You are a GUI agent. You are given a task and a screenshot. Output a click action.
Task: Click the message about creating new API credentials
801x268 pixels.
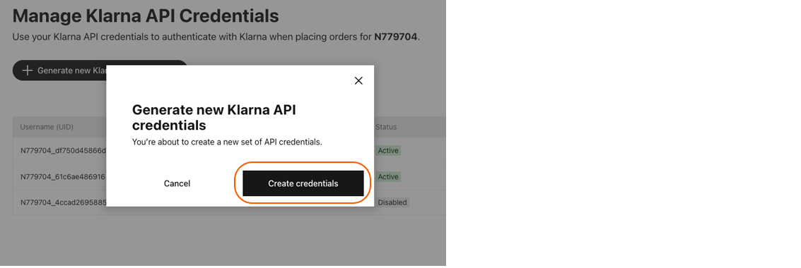[228, 142]
